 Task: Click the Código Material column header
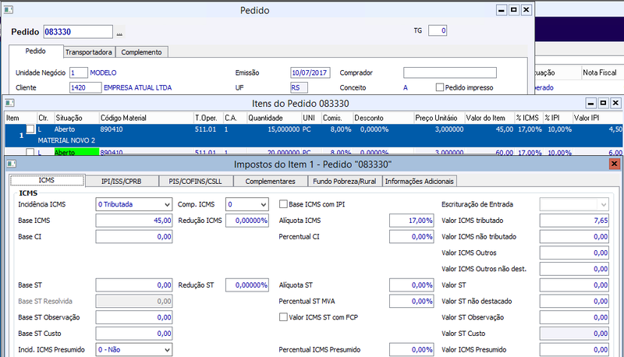pyautogui.click(x=146, y=118)
